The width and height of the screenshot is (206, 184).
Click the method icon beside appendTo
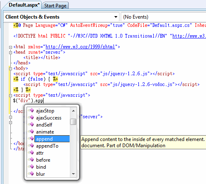(x=31, y=146)
